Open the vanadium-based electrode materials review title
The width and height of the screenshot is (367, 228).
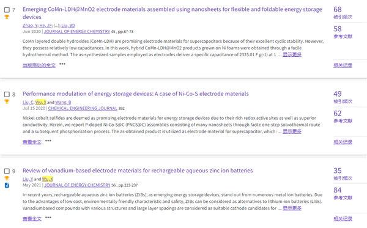click(138, 171)
